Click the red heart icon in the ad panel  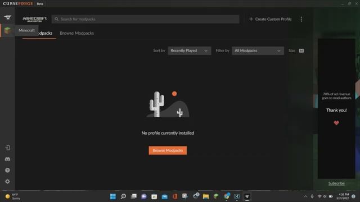click(336, 123)
